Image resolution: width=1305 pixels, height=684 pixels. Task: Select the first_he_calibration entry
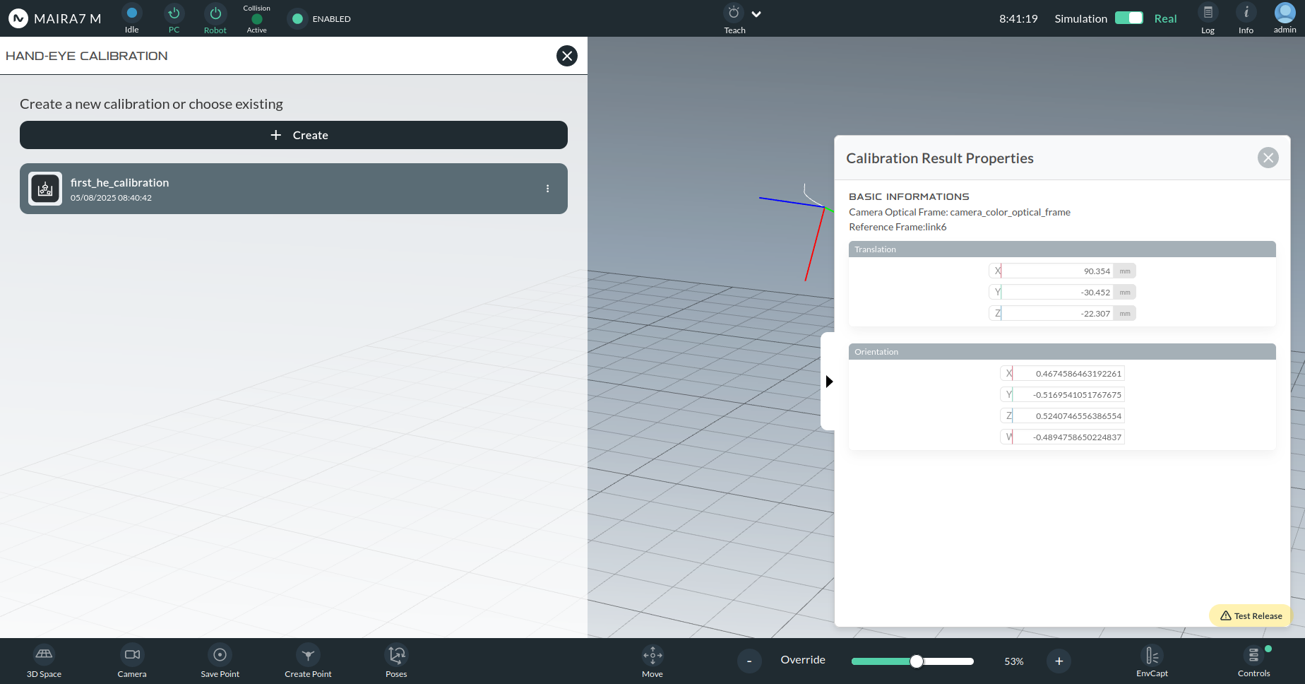[x=294, y=189]
